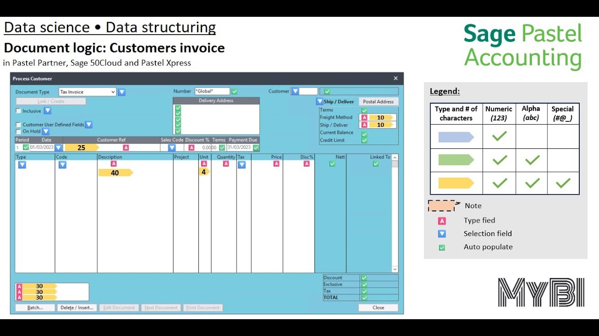The height and width of the screenshot is (336, 599).
Task: Click the greyed Link / Create button
Action: tap(51, 101)
